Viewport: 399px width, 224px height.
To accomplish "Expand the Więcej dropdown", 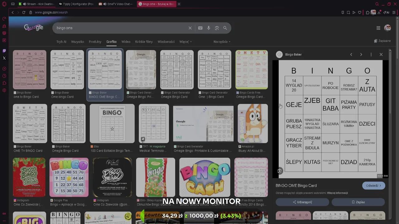I will pos(185,42).
